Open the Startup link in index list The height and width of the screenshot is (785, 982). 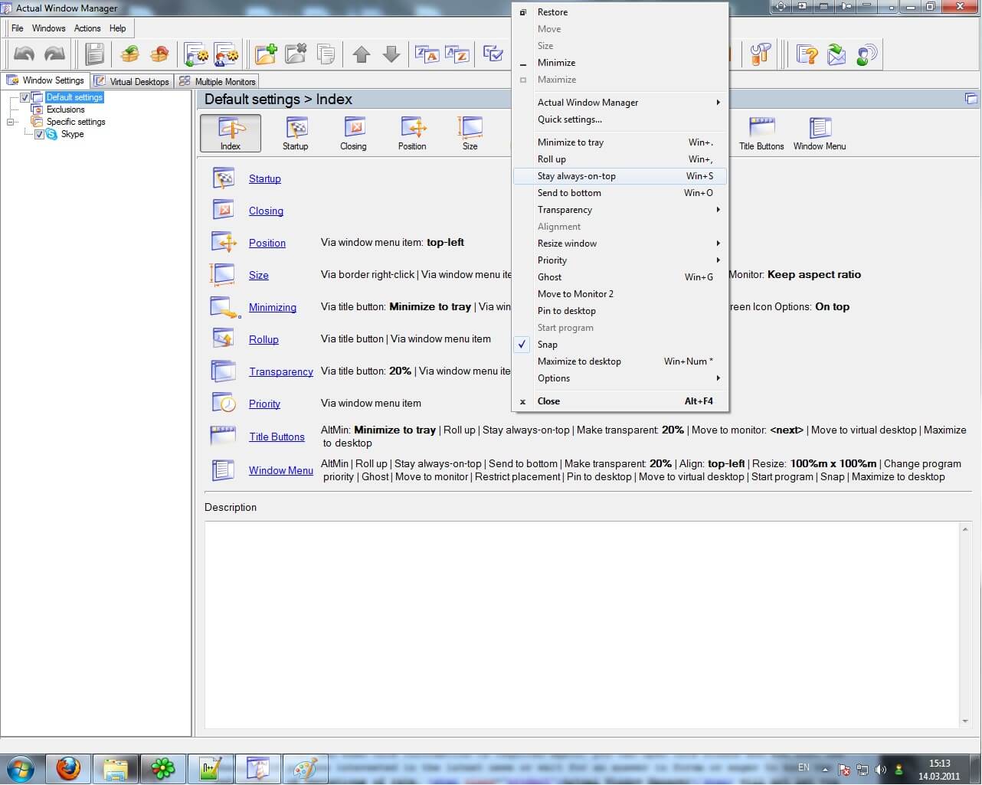(x=265, y=179)
